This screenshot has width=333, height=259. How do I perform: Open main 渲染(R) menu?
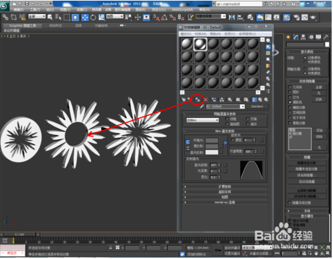(x=140, y=9)
